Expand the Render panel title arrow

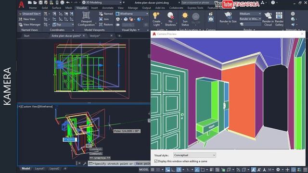pyautogui.click(x=255, y=30)
